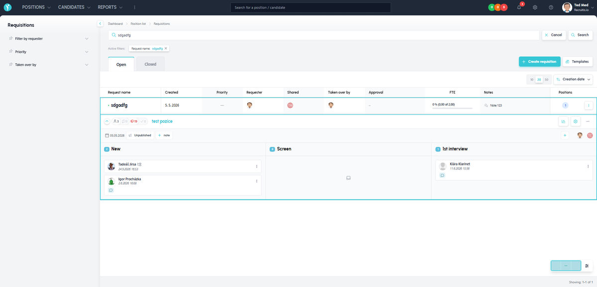Expand the Taken over by filter section
Screen dimensions: 597x287
click(x=87, y=64)
